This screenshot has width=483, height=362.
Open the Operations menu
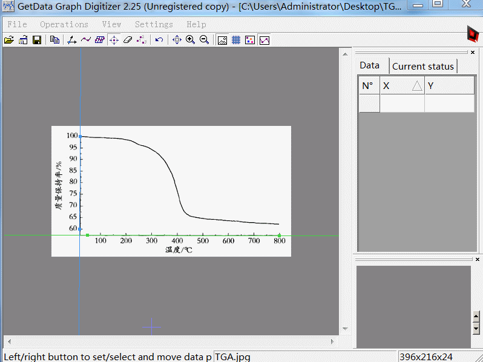[64, 24]
